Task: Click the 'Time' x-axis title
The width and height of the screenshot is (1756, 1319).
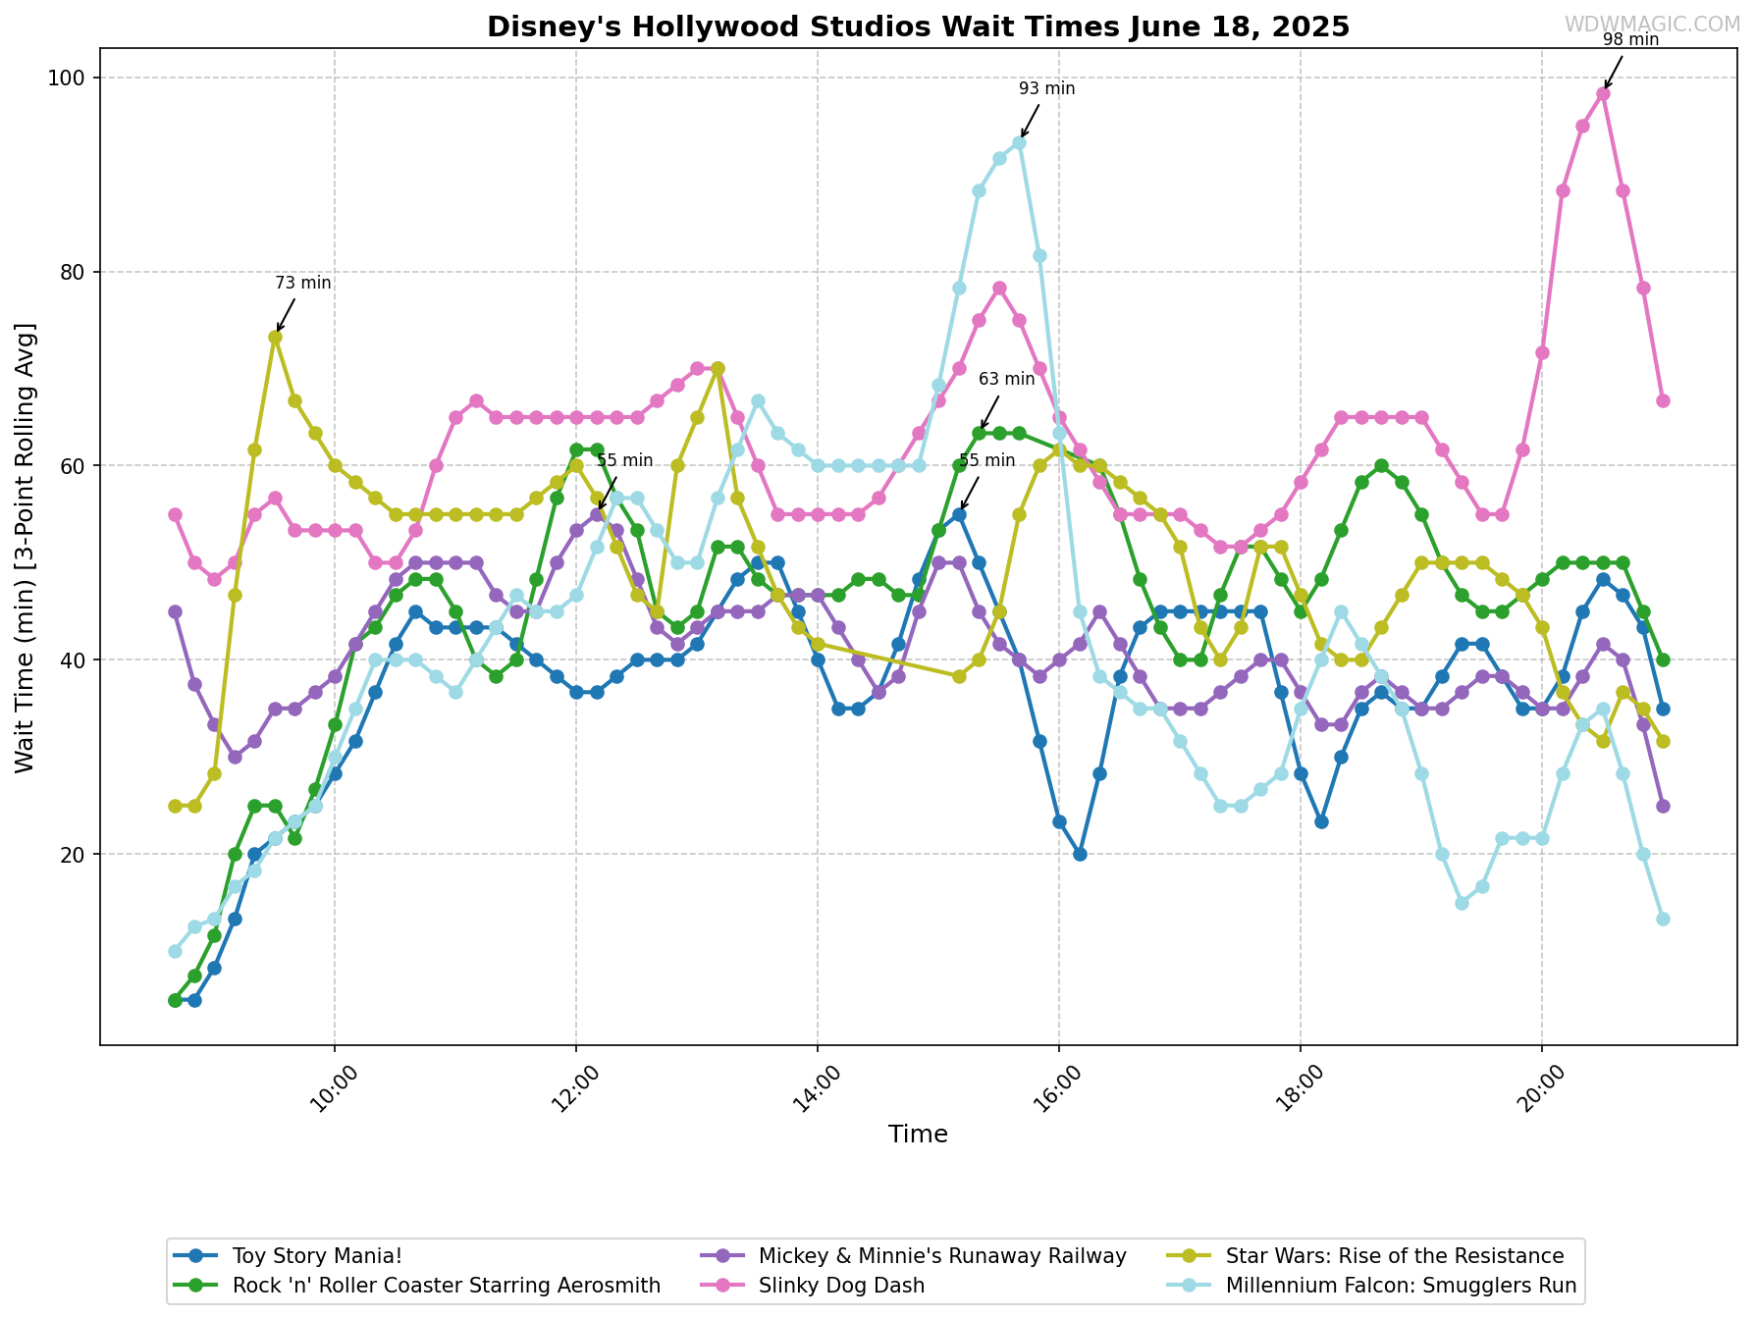Action: click(918, 1134)
